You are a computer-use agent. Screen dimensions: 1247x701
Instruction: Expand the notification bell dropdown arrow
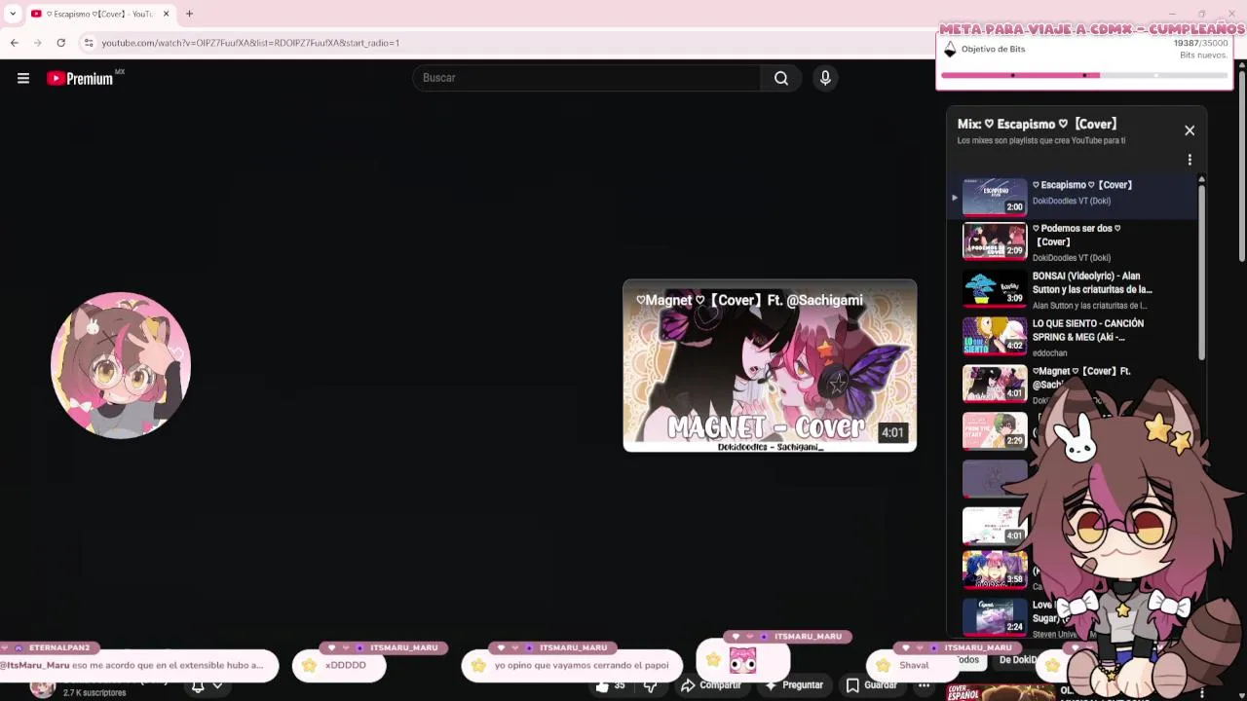(217, 686)
